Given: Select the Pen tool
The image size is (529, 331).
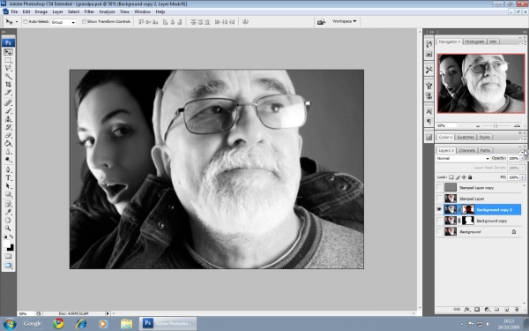Looking at the screenshot, I should 8,169.
